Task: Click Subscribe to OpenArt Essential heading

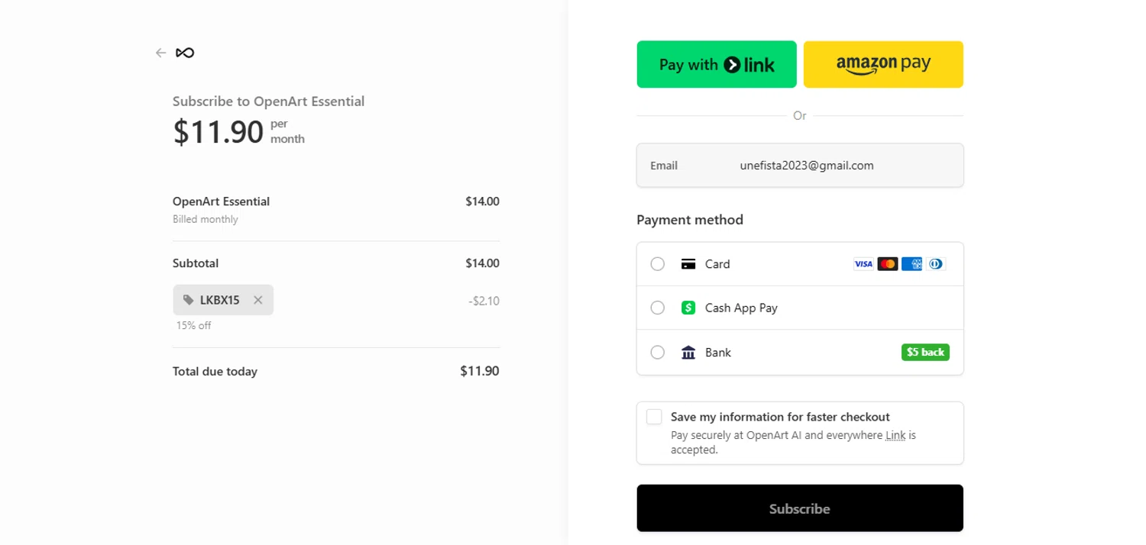Action: 268,101
